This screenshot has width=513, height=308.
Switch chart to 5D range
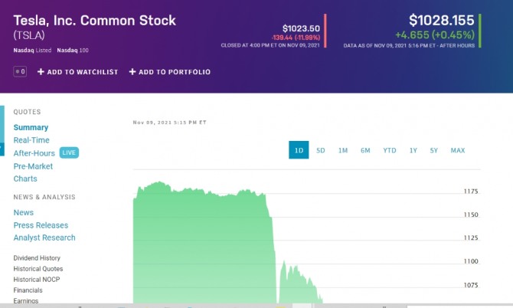(x=321, y=150)
